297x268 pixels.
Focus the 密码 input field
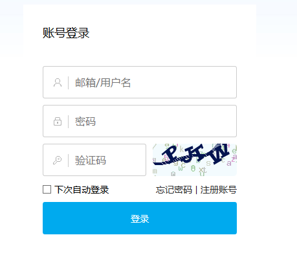(x=140, y=121)
